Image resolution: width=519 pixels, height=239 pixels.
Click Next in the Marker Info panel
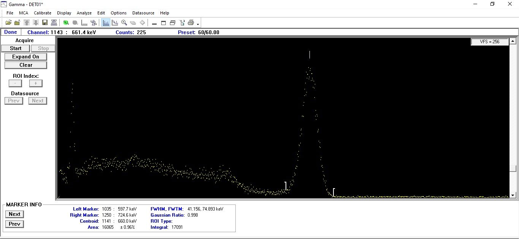coord(14,214)
